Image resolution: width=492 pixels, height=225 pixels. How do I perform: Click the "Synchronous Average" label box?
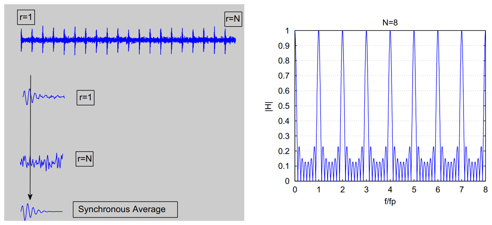tap(125, 209)
